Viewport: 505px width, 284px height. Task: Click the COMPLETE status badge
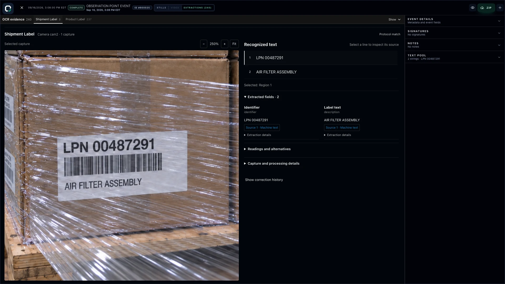(76, 8)
